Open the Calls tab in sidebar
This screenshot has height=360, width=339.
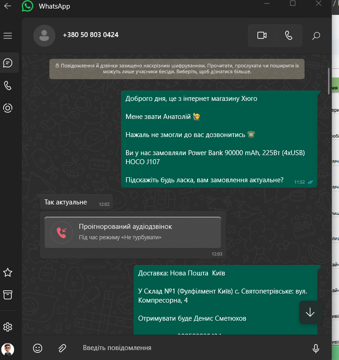(8, 85)
